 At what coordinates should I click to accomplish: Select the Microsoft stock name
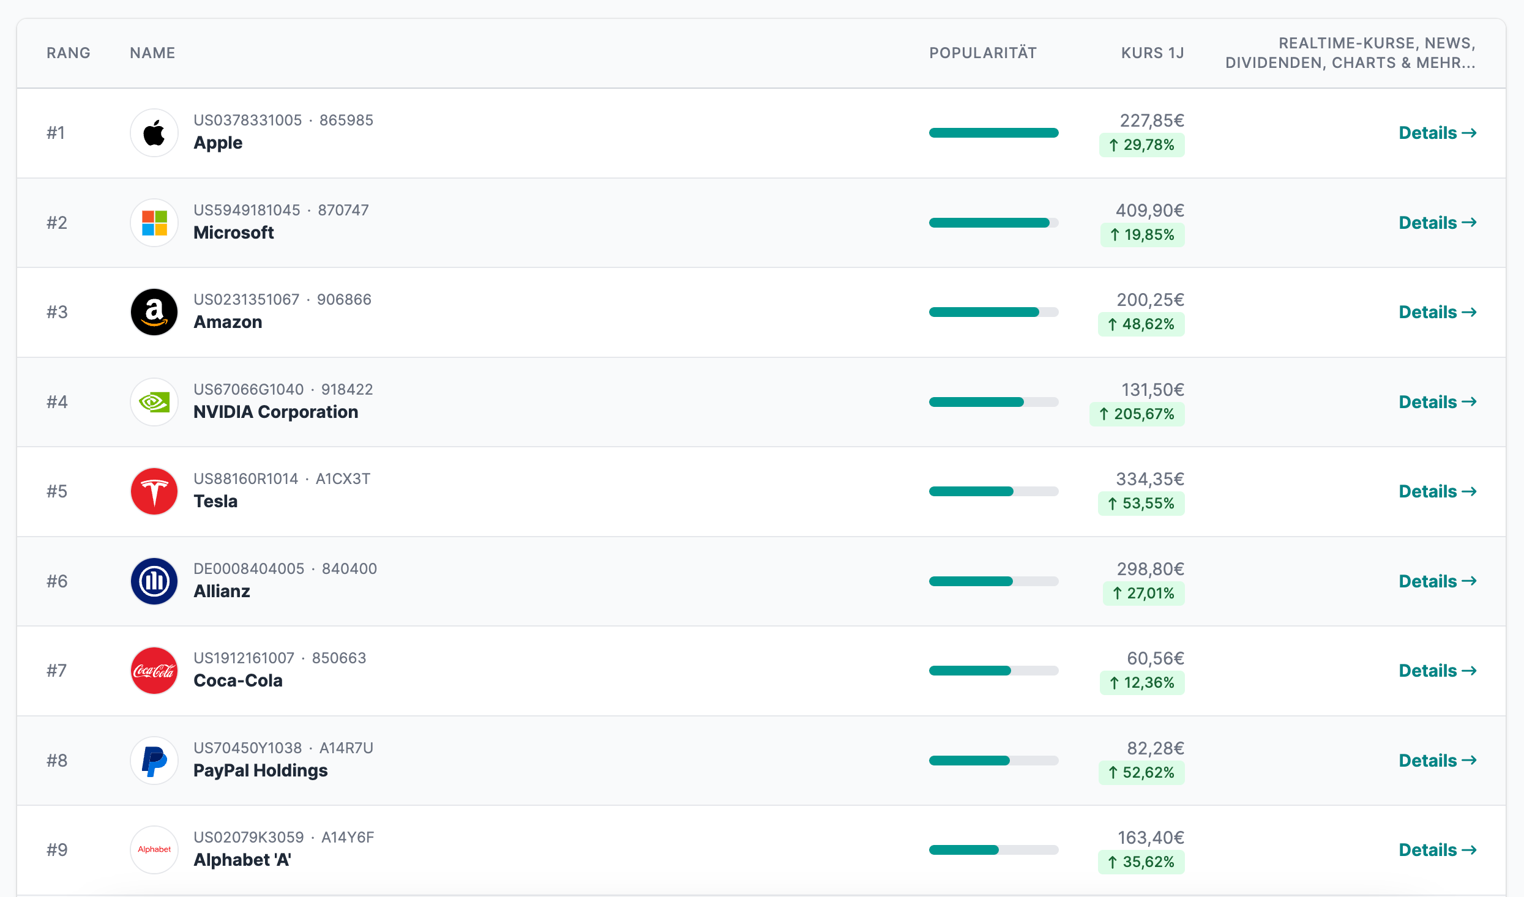(234, 233)
